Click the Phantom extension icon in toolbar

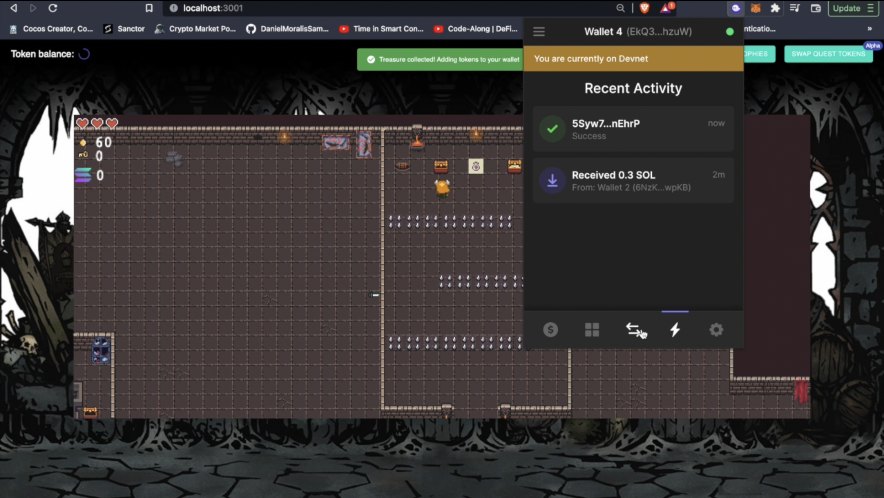coord(736,8)
